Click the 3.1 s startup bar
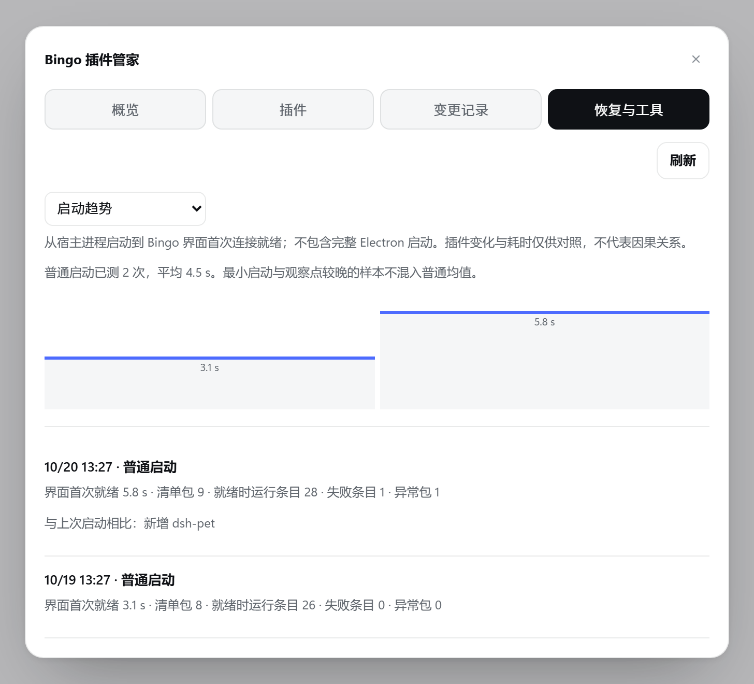The height and width of the screenshot is (684, 754). 210,383
